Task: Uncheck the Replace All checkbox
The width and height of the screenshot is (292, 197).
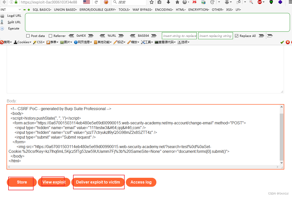Action: (236, 36)
